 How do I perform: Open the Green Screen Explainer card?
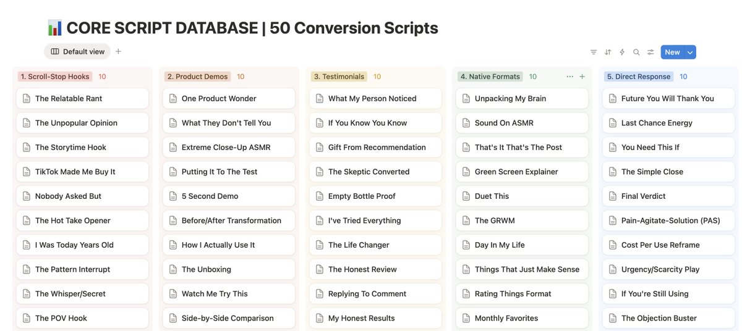coord(522,172)
